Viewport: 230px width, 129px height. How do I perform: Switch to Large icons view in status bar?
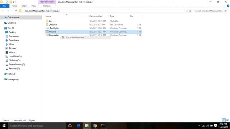click(227, 120)
